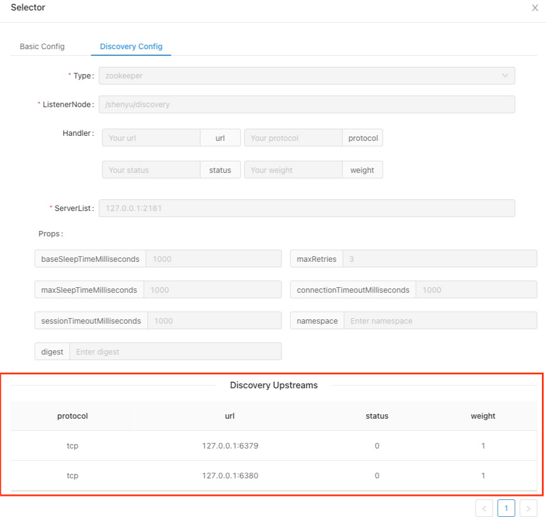Click the namespace input field
547x517 pixels.
440,321
